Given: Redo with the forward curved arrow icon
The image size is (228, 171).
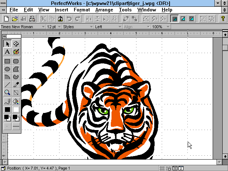Looking at the screenshot, I should point(78,19).
